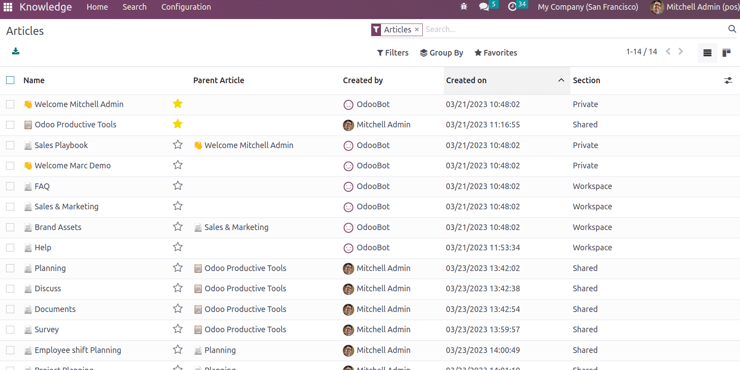Favorite the Sales Playbook article
The height and width of the screenshot is (370, 740).
[177, 145]
